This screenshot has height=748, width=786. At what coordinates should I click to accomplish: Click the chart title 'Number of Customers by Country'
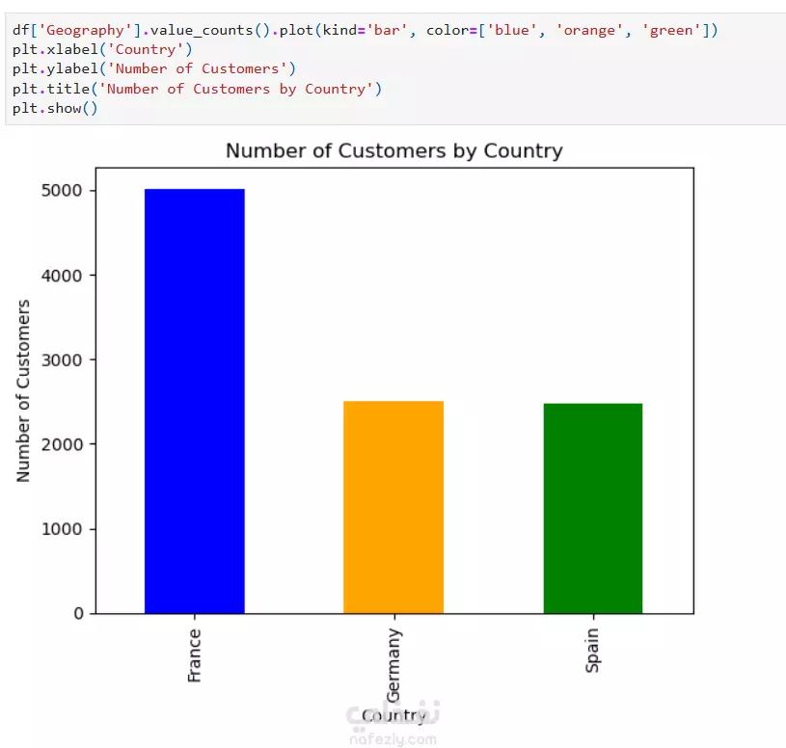click(394, 150)
